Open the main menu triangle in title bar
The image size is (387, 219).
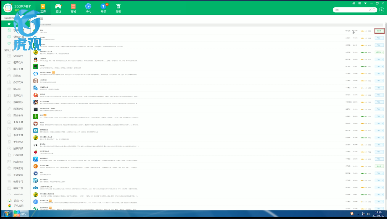pos(365,3)
